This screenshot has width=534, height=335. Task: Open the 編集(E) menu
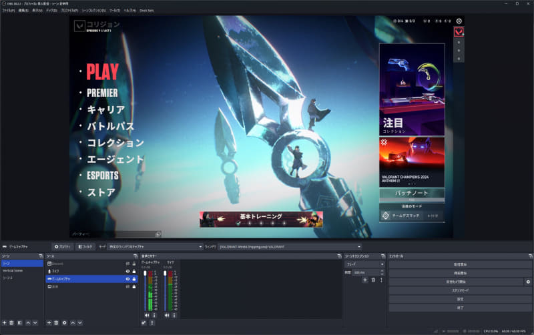click(x=23, y=11)
